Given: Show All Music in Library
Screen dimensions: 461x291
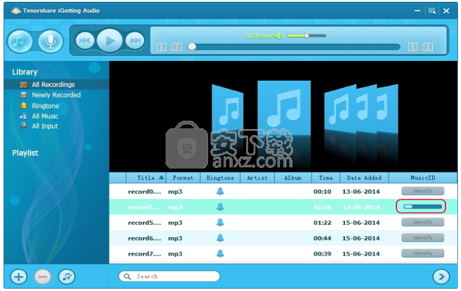Looking at the screenshot, I should pyautogui.click(x=45, y=116).
